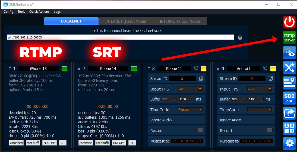Edit the Android name field
297x152 pixels.
244,69
